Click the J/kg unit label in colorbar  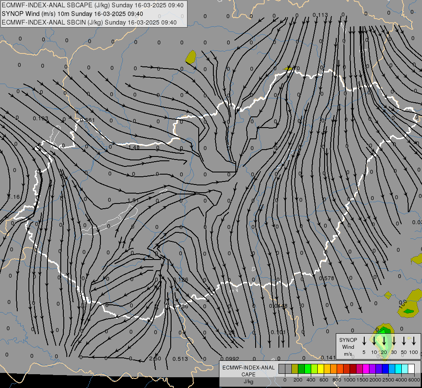(248, 382)
